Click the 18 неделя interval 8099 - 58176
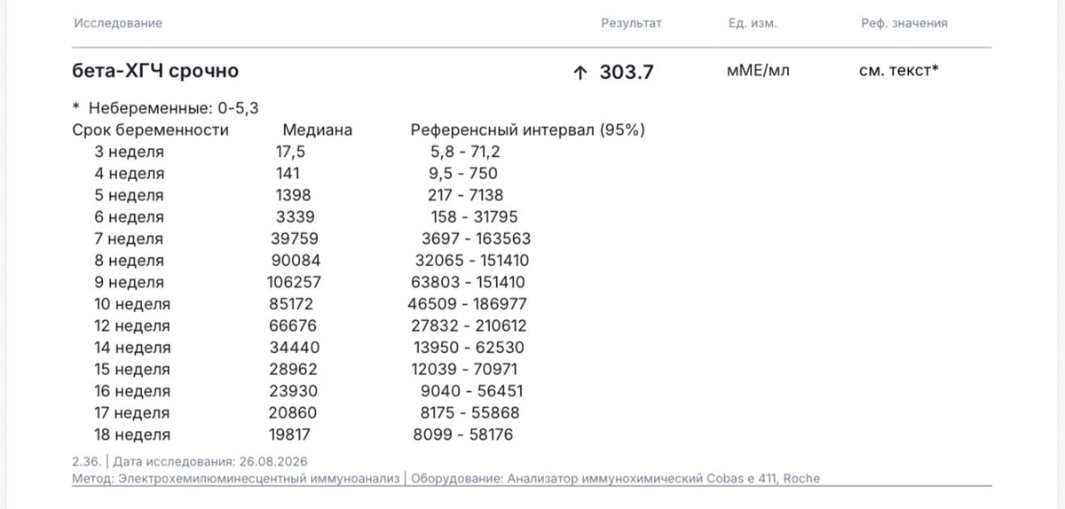 click(x=462, y=435)
